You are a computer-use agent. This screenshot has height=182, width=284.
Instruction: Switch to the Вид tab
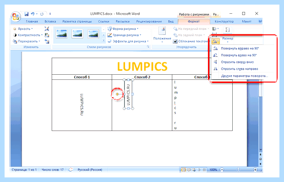[170, 22]
